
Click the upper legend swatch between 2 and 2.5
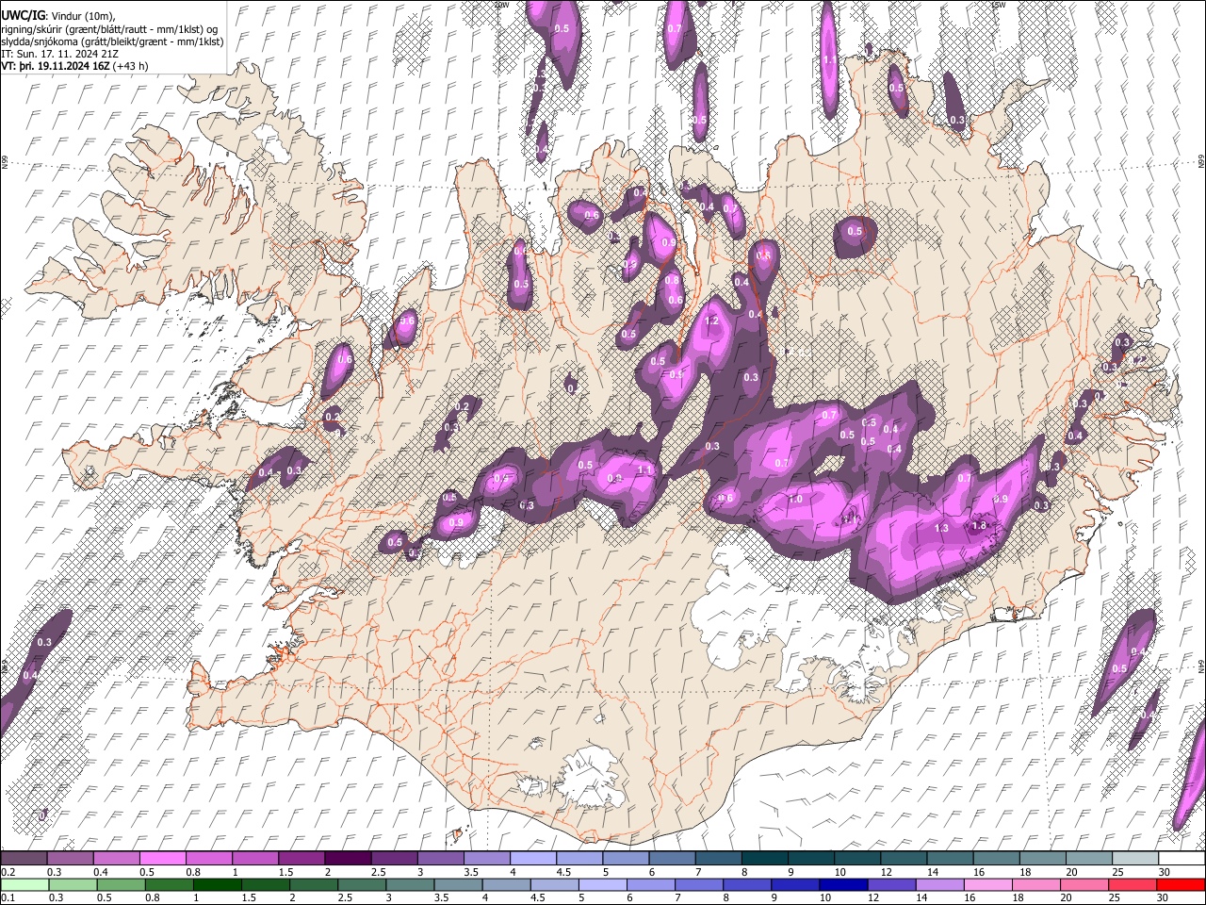[347, 859]
